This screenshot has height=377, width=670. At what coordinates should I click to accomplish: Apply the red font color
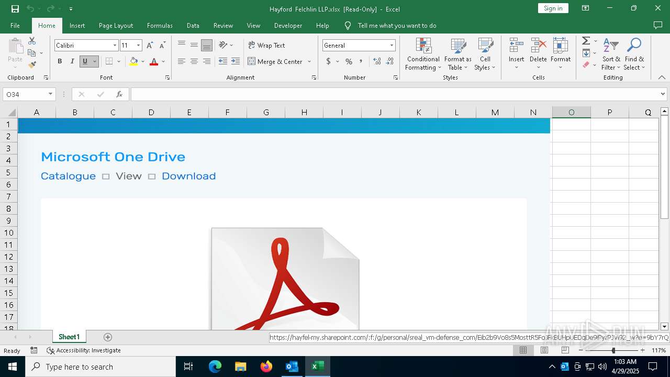coord(154,61)
